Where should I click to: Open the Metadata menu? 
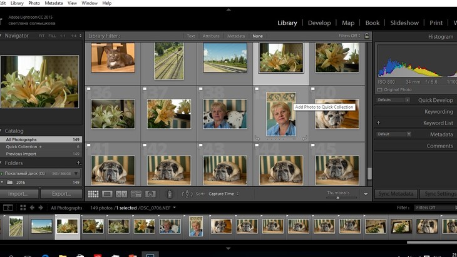54,3
